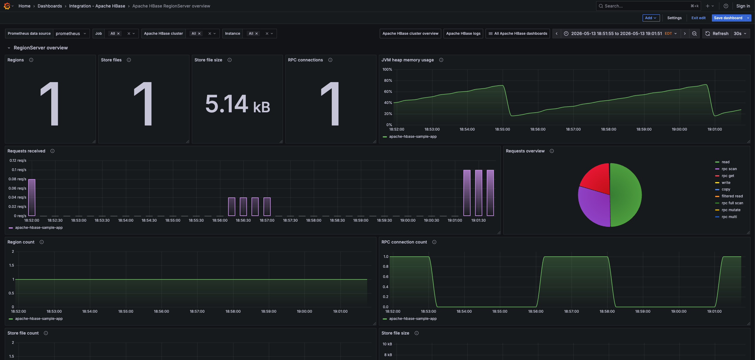Viewport: 755px width, 360px height.
Task: Open Apache HBase RegionServer overview breadcrumb
Action: (171, 6)
